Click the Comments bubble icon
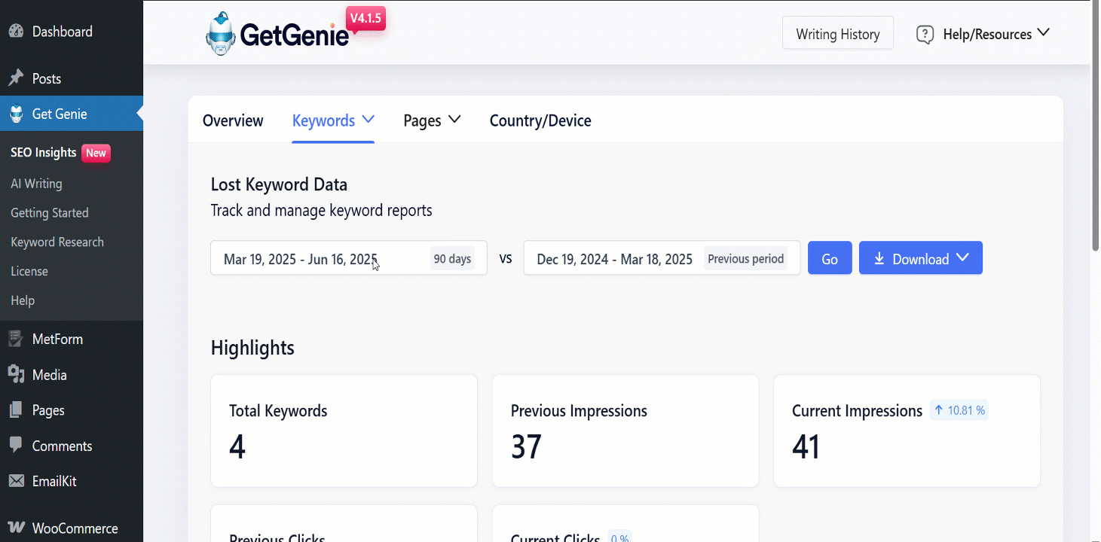Viewport: 1101px width, 542px height. [16, 445]
